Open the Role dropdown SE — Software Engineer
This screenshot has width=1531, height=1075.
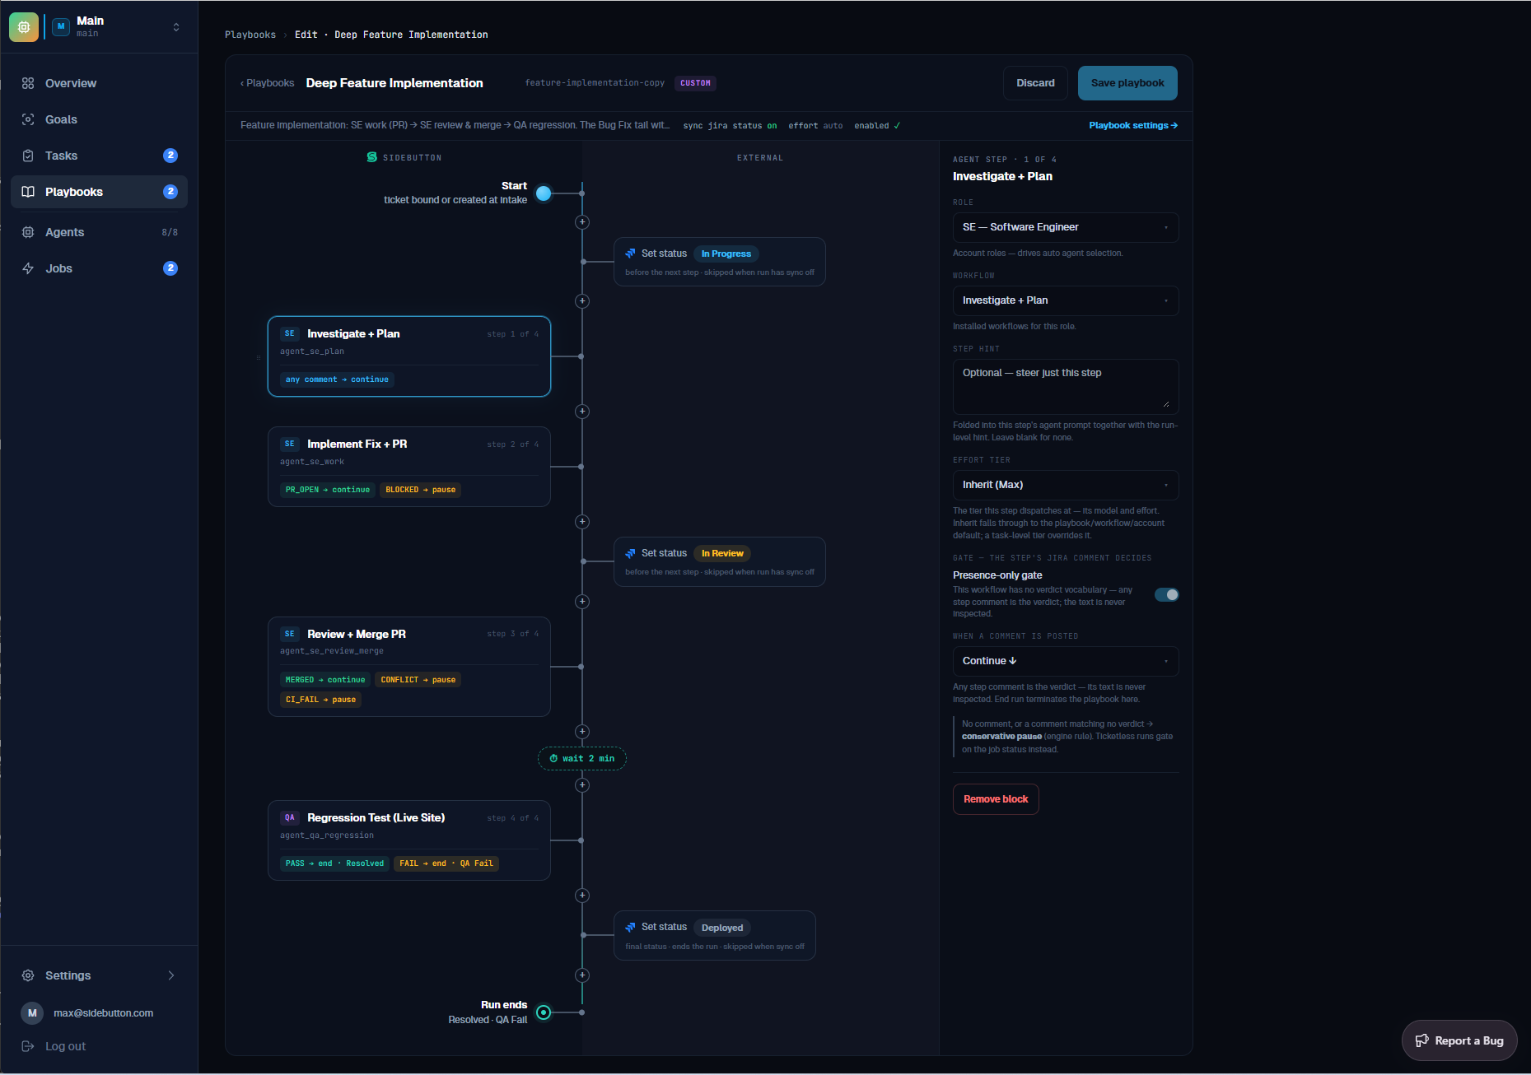[1066, 227]
